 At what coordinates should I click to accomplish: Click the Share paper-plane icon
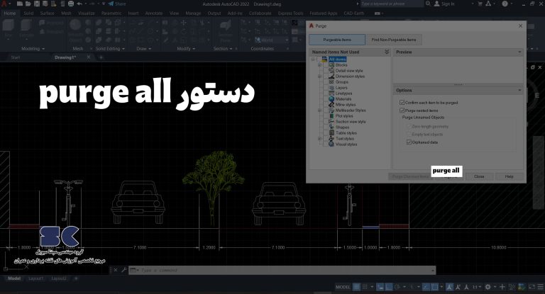111,4
